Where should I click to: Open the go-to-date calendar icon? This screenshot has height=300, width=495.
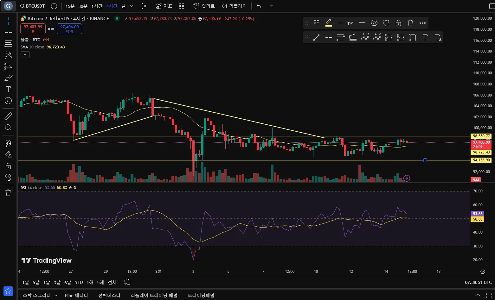(x=127, y=282)
